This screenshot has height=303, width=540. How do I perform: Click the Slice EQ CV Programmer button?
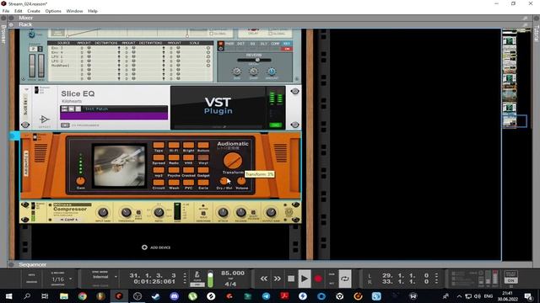click(65, 125)
